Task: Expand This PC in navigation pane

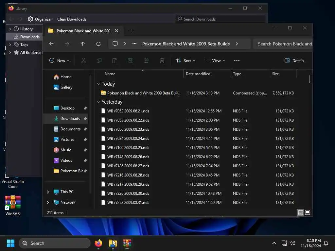Action: tap(48, 192)
